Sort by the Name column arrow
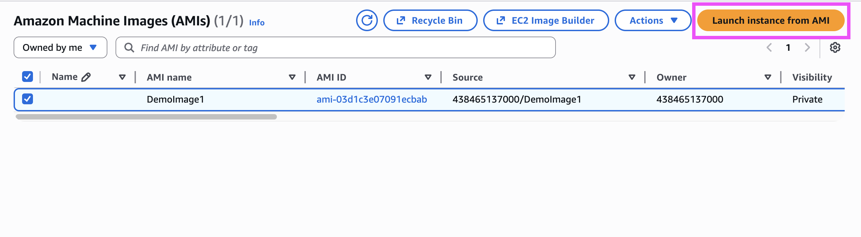 (122, 77)
